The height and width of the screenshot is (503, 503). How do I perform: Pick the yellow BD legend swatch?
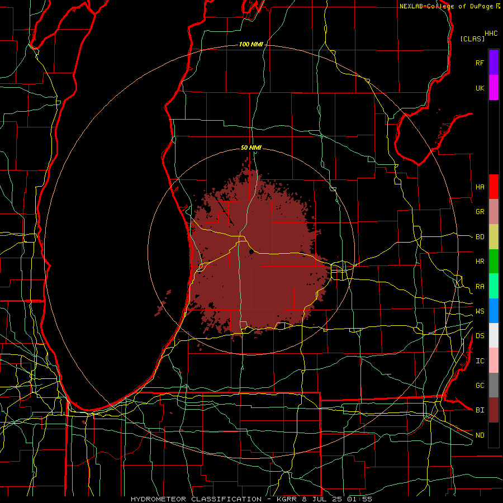click(x=493, y=237)
